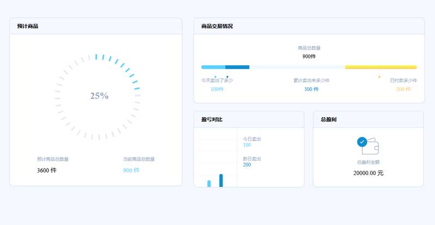Click the 300 件 value
This screenshot has width=435, height=225.
pos(311,89)
